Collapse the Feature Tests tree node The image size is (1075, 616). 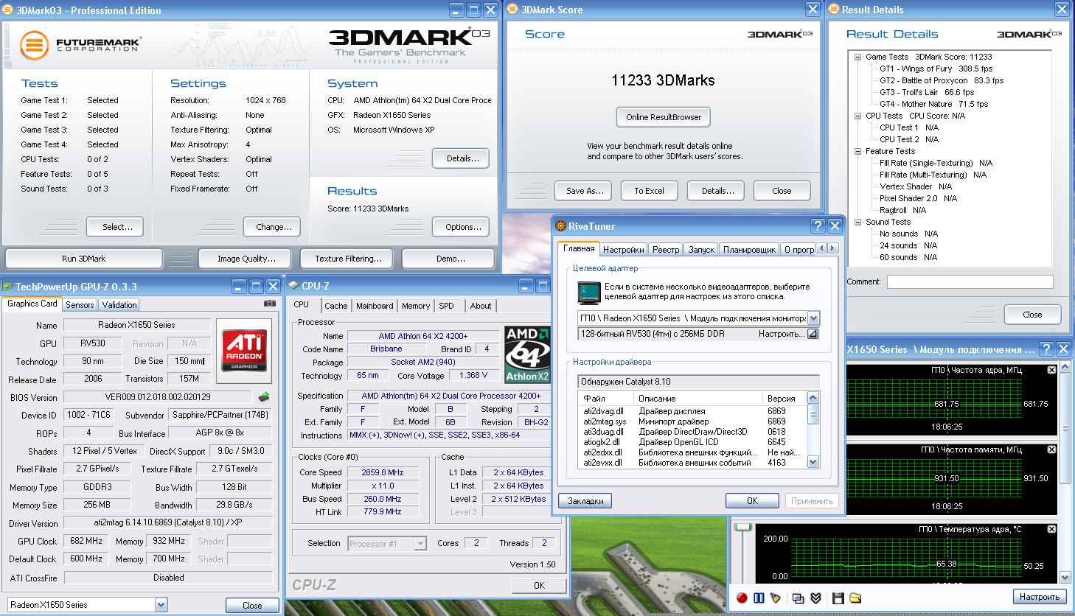(858, 151)
